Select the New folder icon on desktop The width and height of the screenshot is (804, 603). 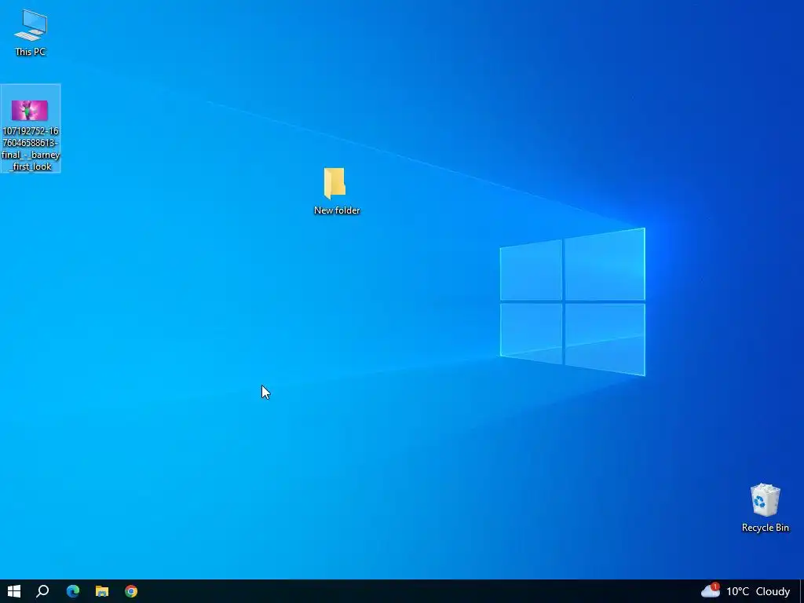[x=334, y=183]
